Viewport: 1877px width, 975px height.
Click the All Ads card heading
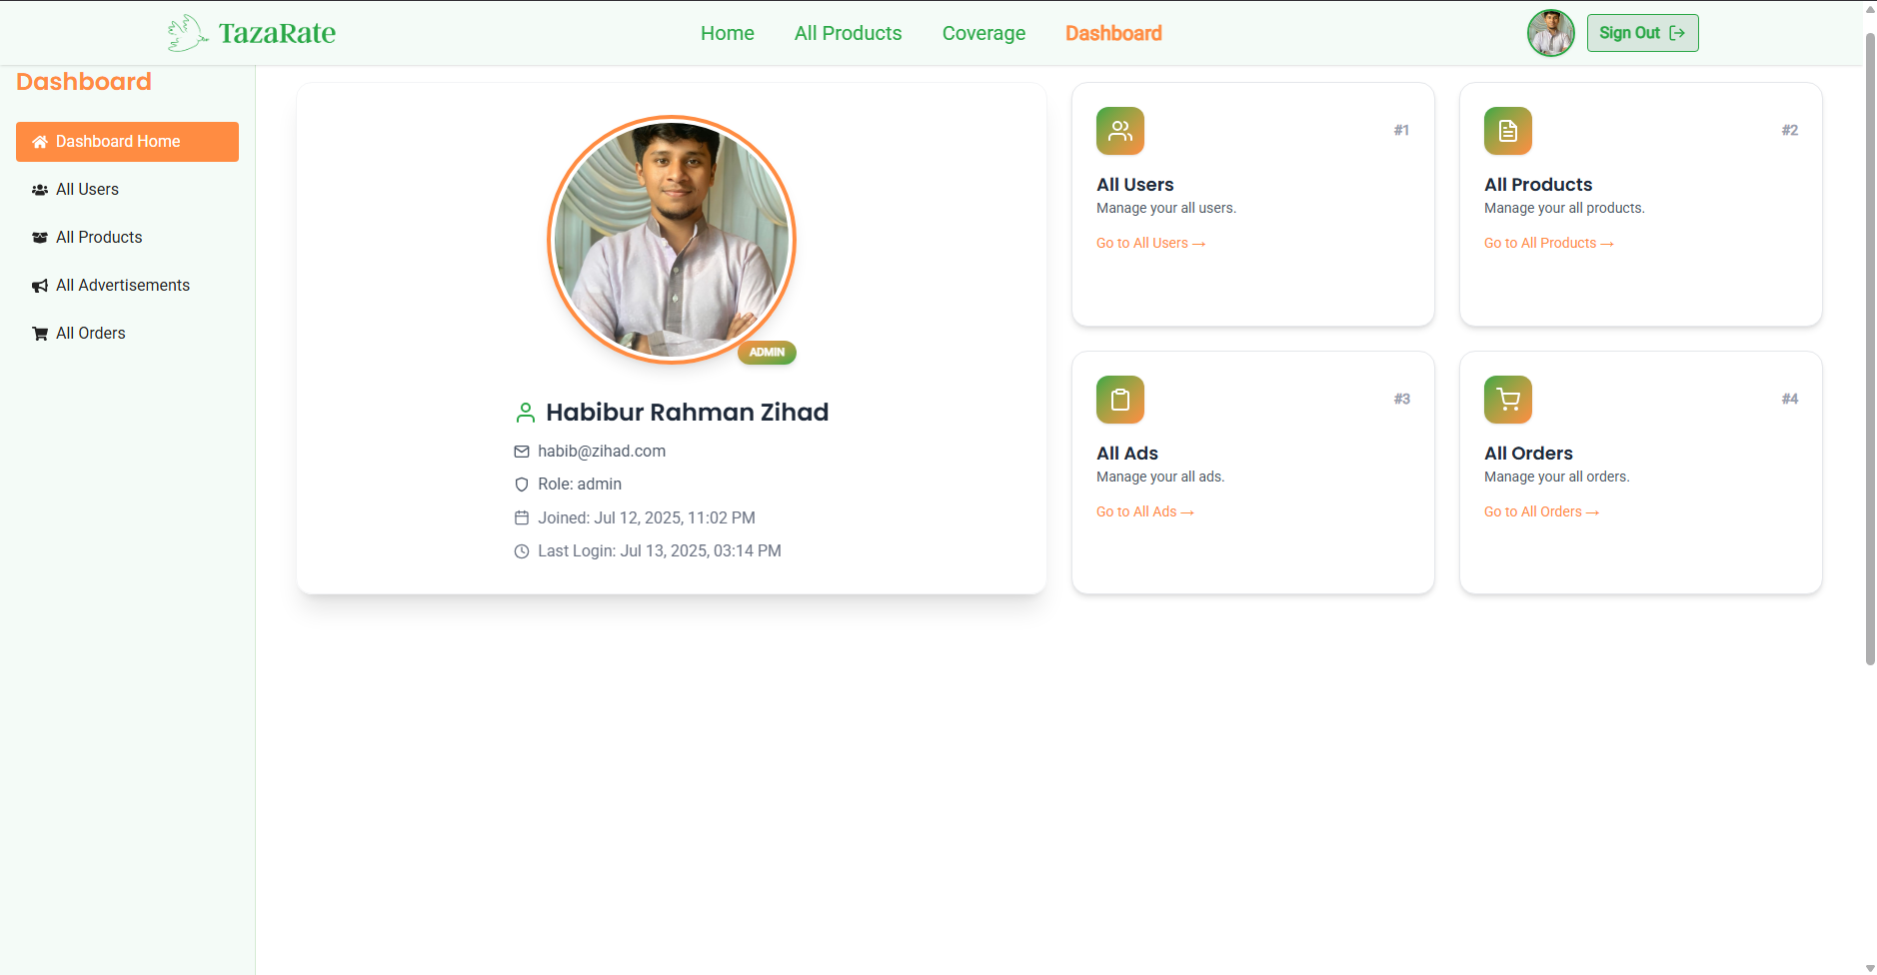[x=1127, y=454]
